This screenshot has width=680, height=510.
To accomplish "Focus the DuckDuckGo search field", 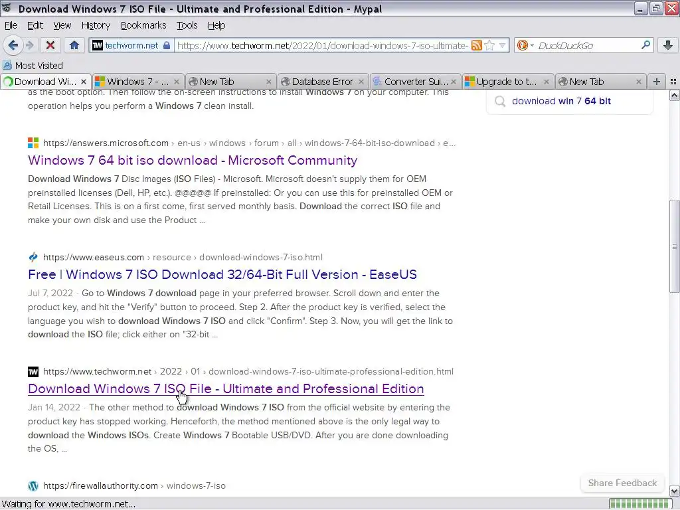I will (x=588, y=46).
